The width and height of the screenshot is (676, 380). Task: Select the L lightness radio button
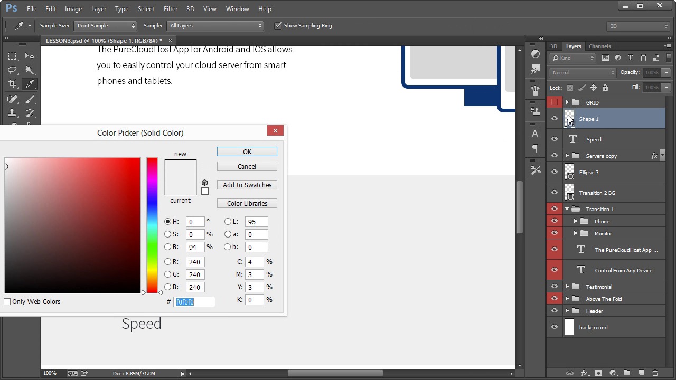[x=228, y=222]
